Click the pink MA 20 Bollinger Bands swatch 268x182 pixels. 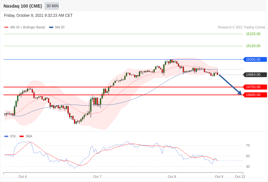click(6, 27)
